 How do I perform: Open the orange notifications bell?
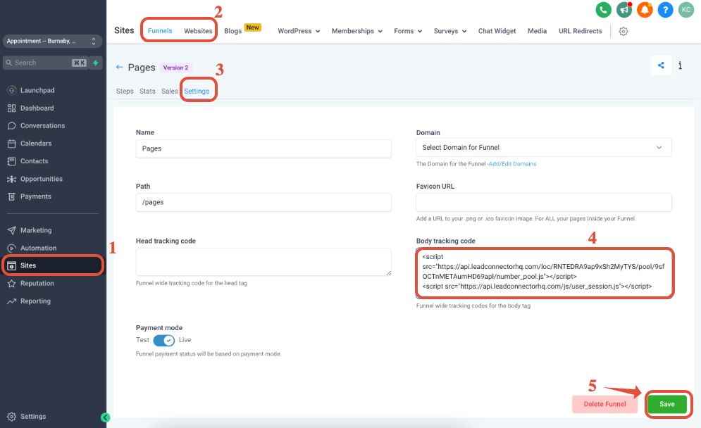pos(645,10)
